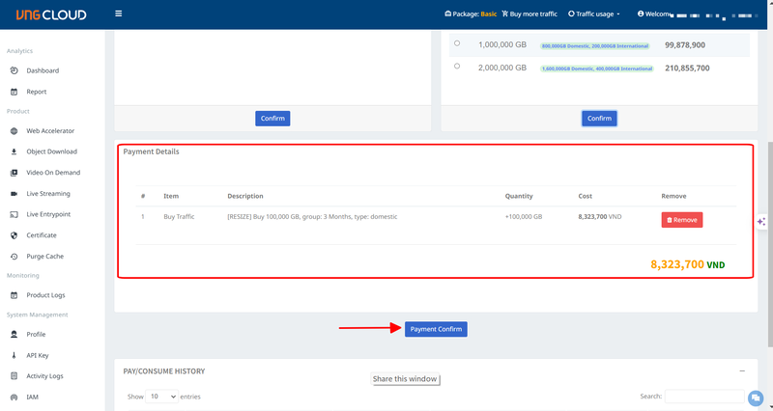Open the chat widget icon
This screenshot has height=411, width=773.
756,397
